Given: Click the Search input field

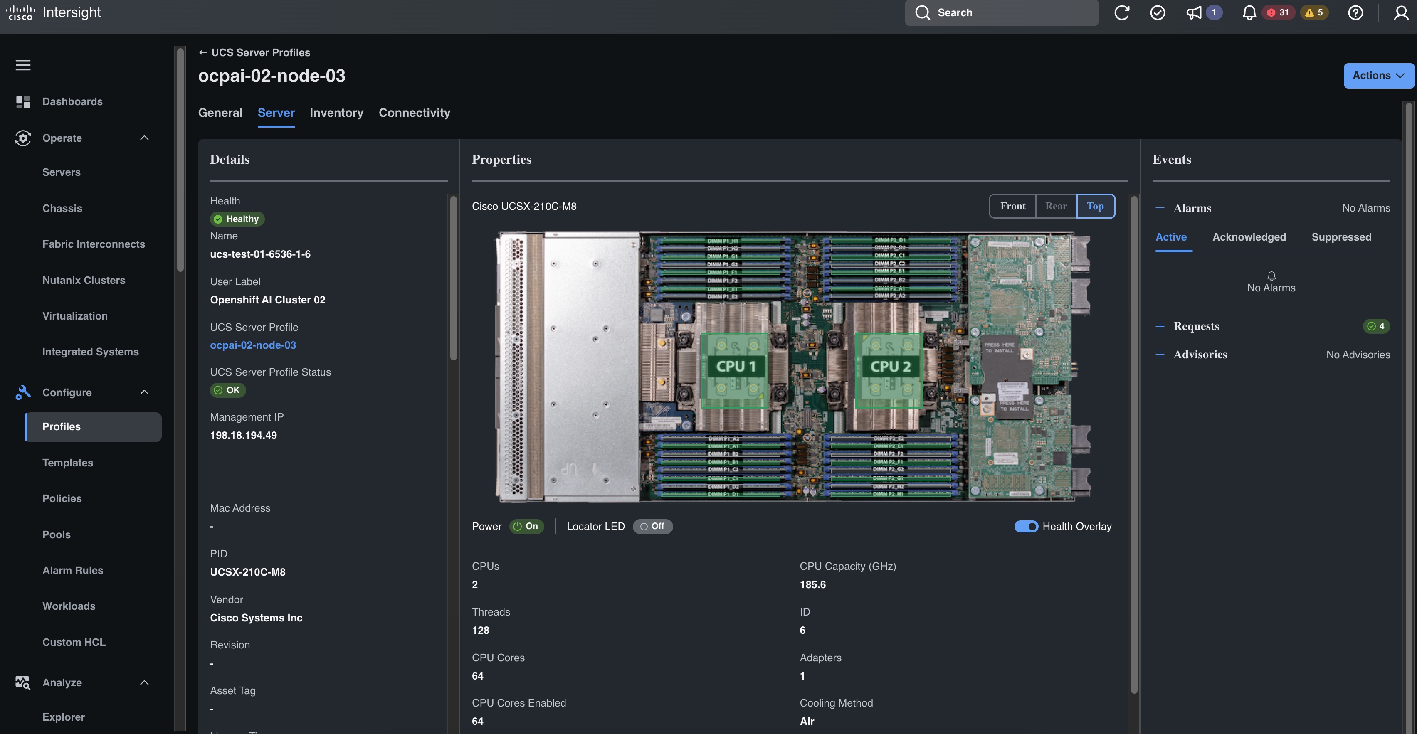Looking at the screenshot, I should point(1002,12).
